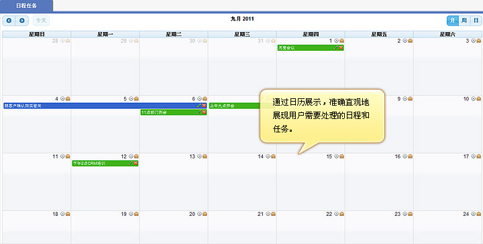
Task: Delete the 11点部门例会 event with its red X
Action: point(204,112)
